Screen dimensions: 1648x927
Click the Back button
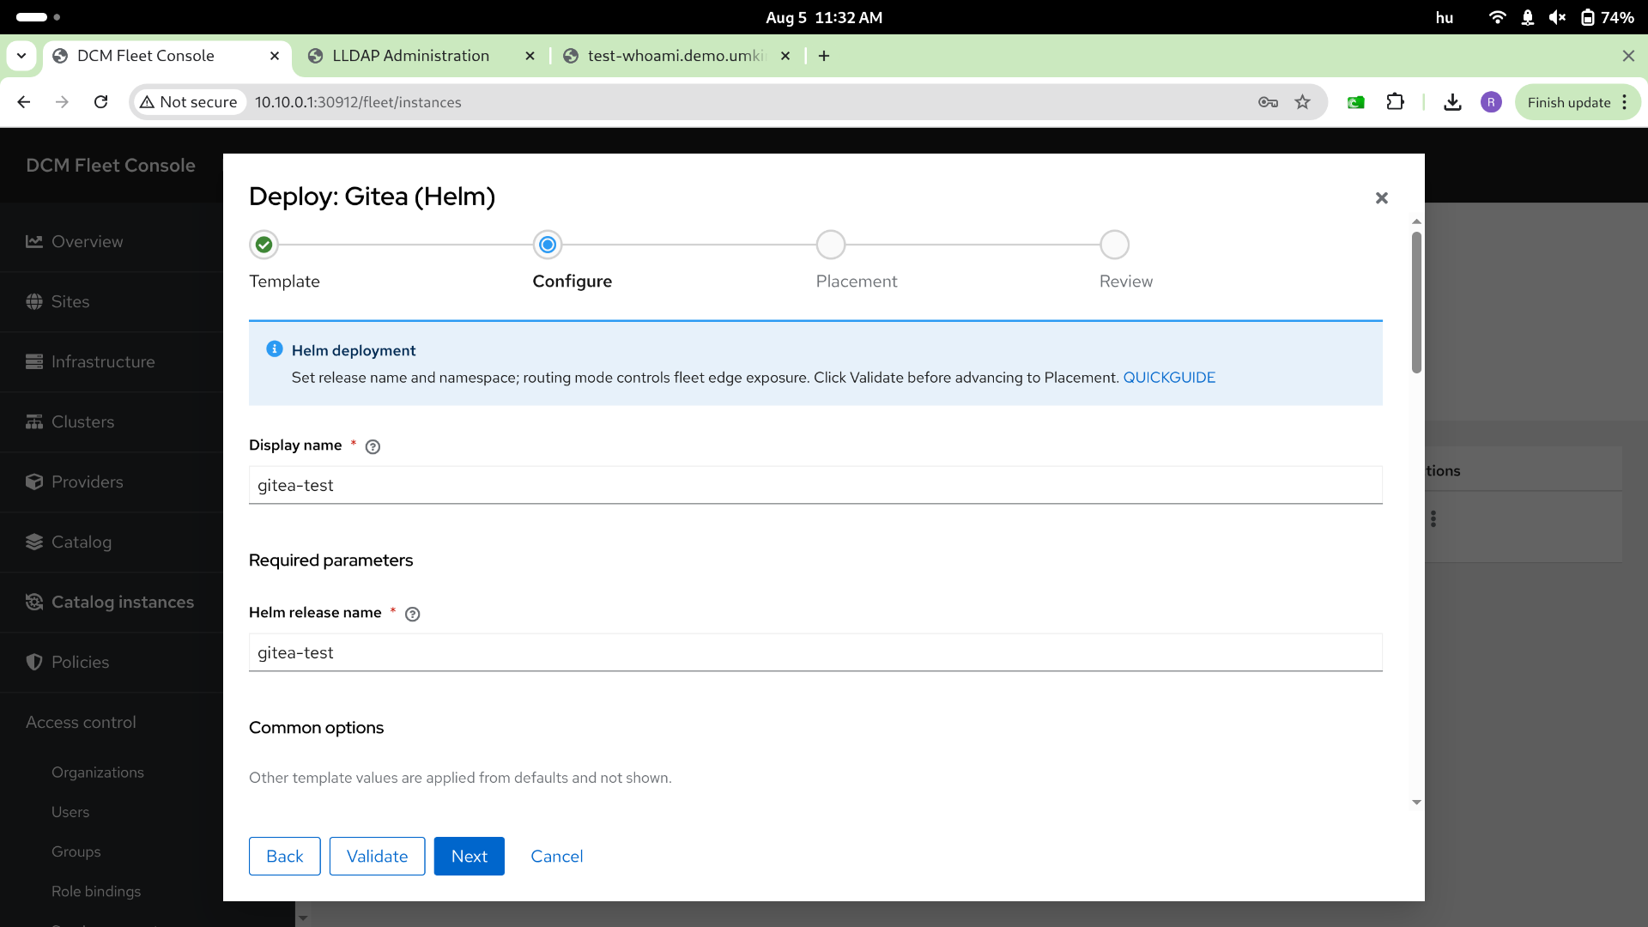tap(285, 856)
